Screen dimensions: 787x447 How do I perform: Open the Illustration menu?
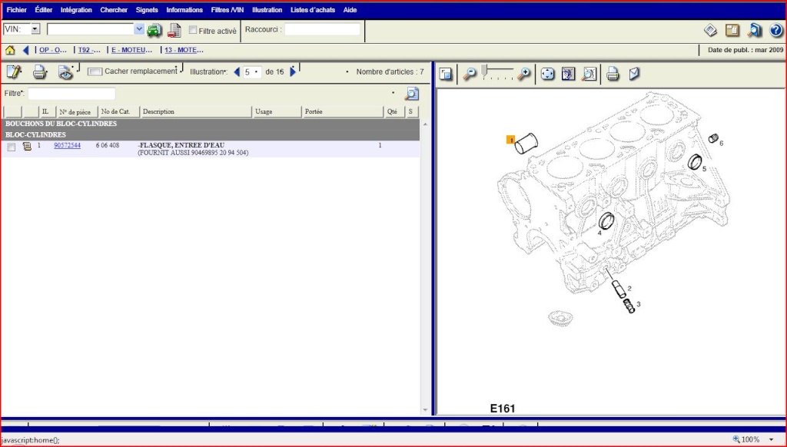(267, 10)
